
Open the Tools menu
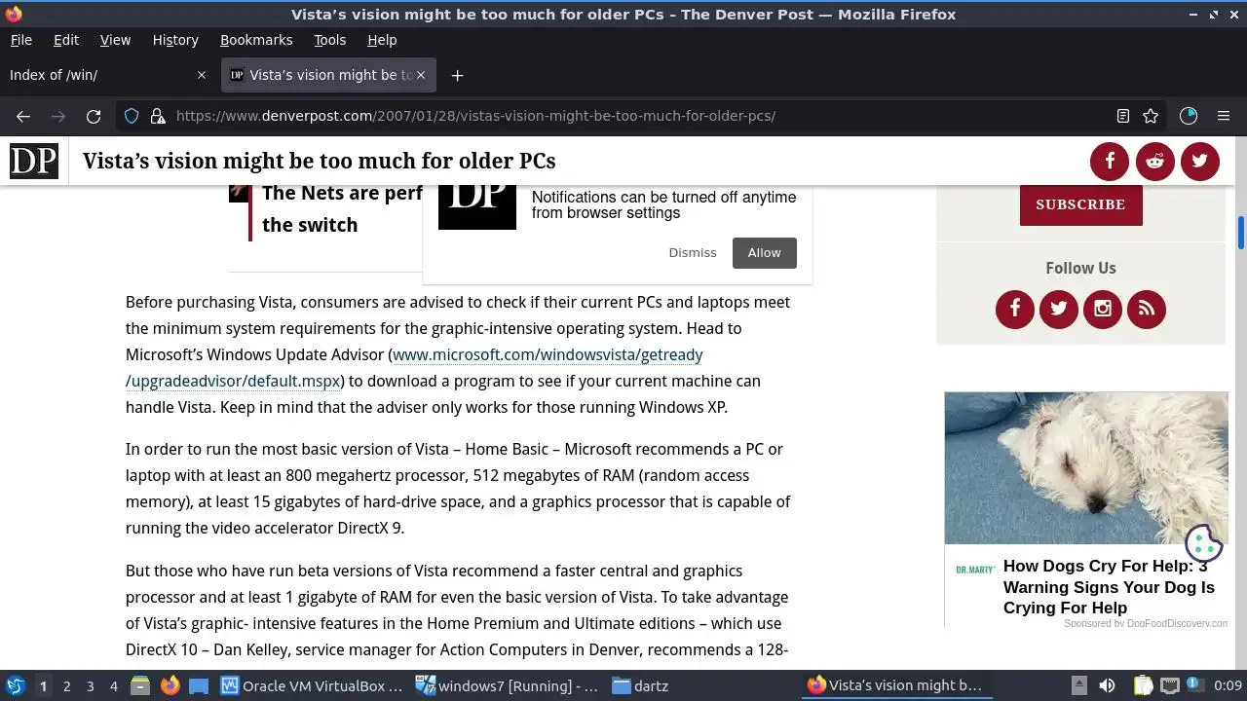tap(329, 40)
